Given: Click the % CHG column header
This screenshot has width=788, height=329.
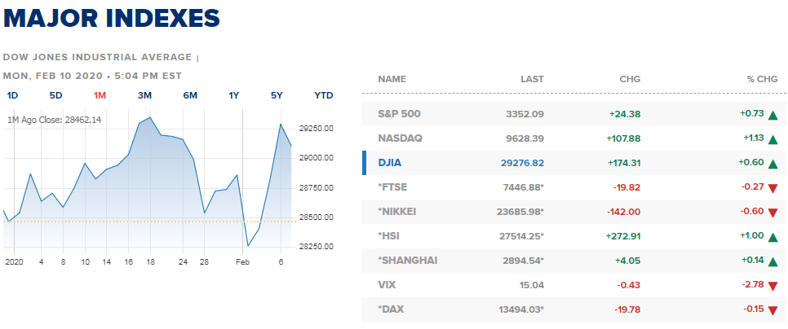Looking at the screenshot, I should (763, 79).
